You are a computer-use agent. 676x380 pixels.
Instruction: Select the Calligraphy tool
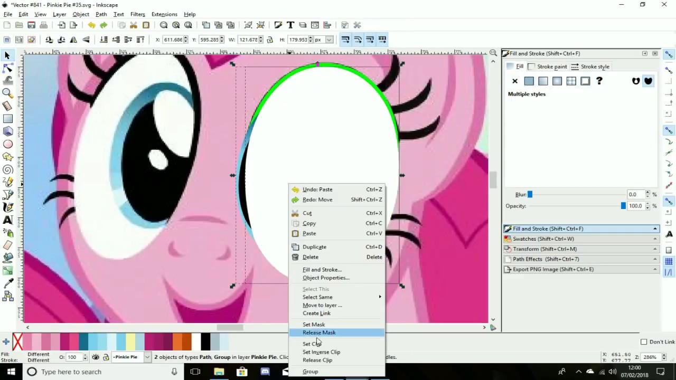(7, 207)
